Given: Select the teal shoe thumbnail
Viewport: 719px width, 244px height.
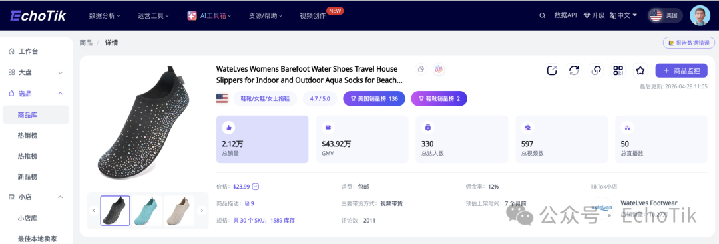Looking at the screenshot, I should point(147,211).
